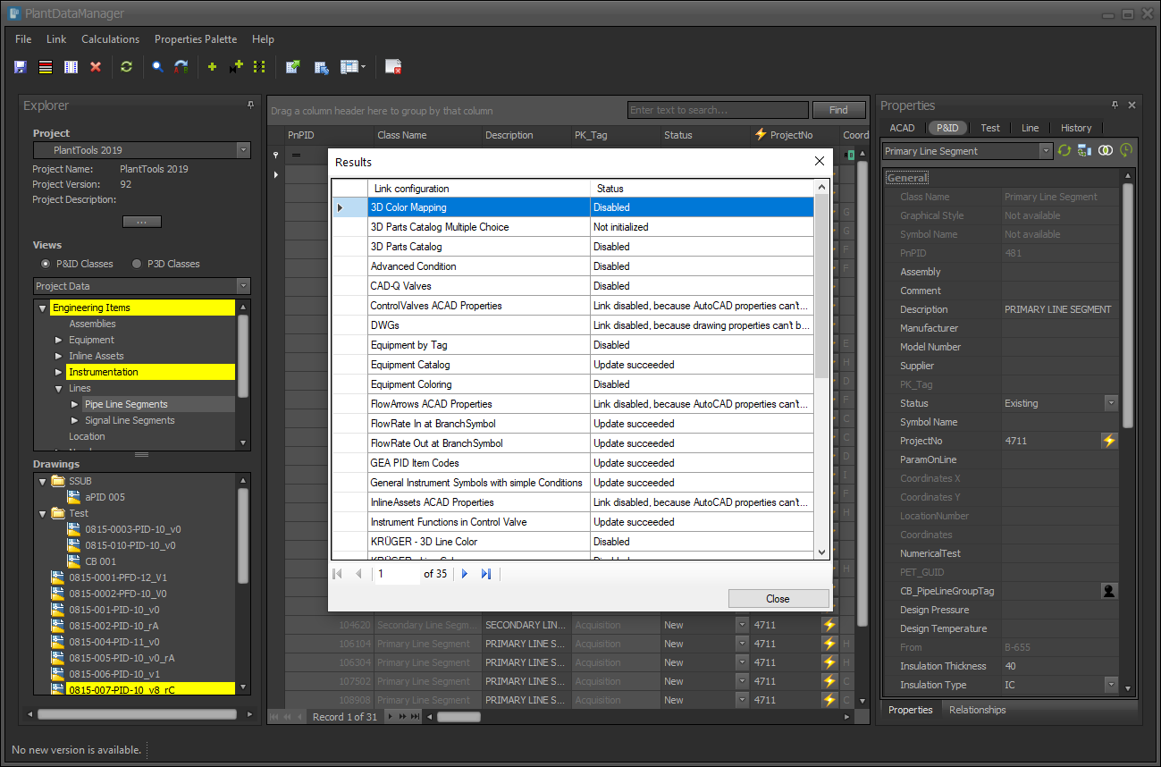Viewport: 1161px width, 767px height.
Task: Click the Save floppy disk toolbar icon
Action: click(21, 67)
